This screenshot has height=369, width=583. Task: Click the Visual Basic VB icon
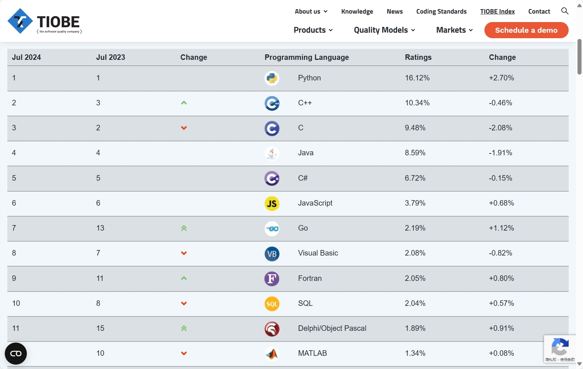[x=272, y=254]
